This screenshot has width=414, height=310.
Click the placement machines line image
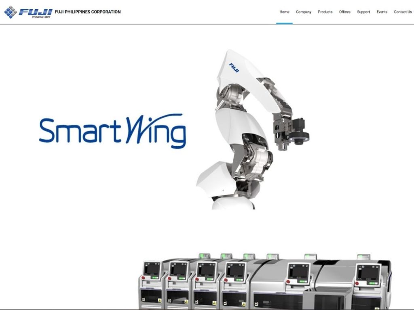264,281
